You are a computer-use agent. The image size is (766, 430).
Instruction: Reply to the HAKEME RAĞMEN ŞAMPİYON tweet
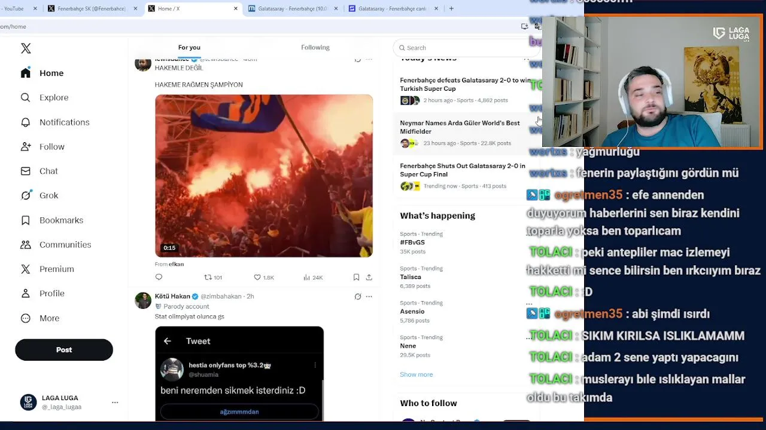[x=159, y=277]
